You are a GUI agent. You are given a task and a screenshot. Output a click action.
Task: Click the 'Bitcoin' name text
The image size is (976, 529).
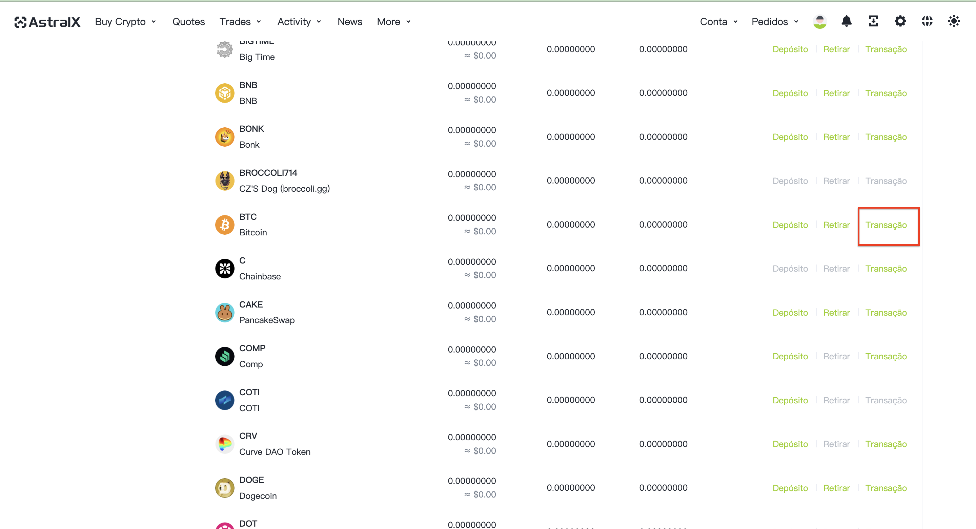pyautogui.click(x=253, y=233)
